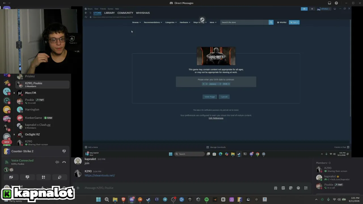Expand the Categories store menu

171,22
